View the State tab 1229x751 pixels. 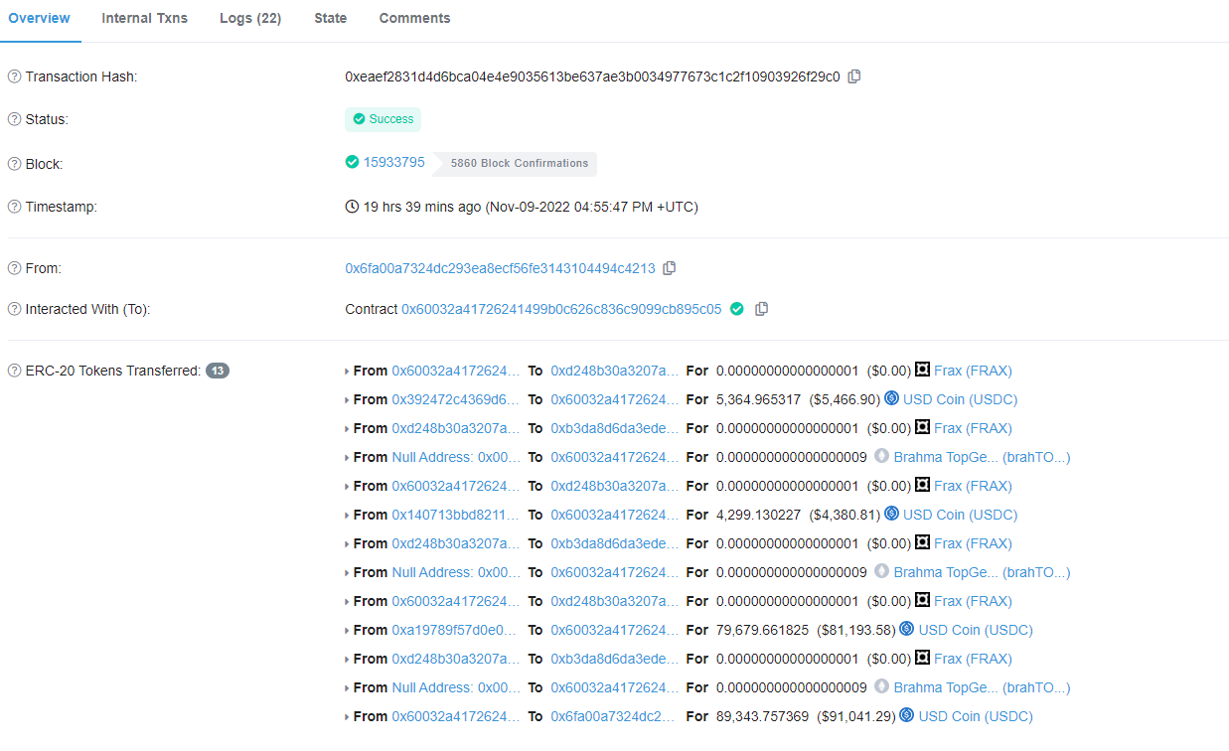click(330, 18)
